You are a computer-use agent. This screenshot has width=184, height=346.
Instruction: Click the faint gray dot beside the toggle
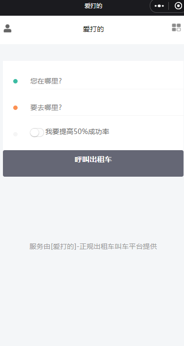[15, 134]
